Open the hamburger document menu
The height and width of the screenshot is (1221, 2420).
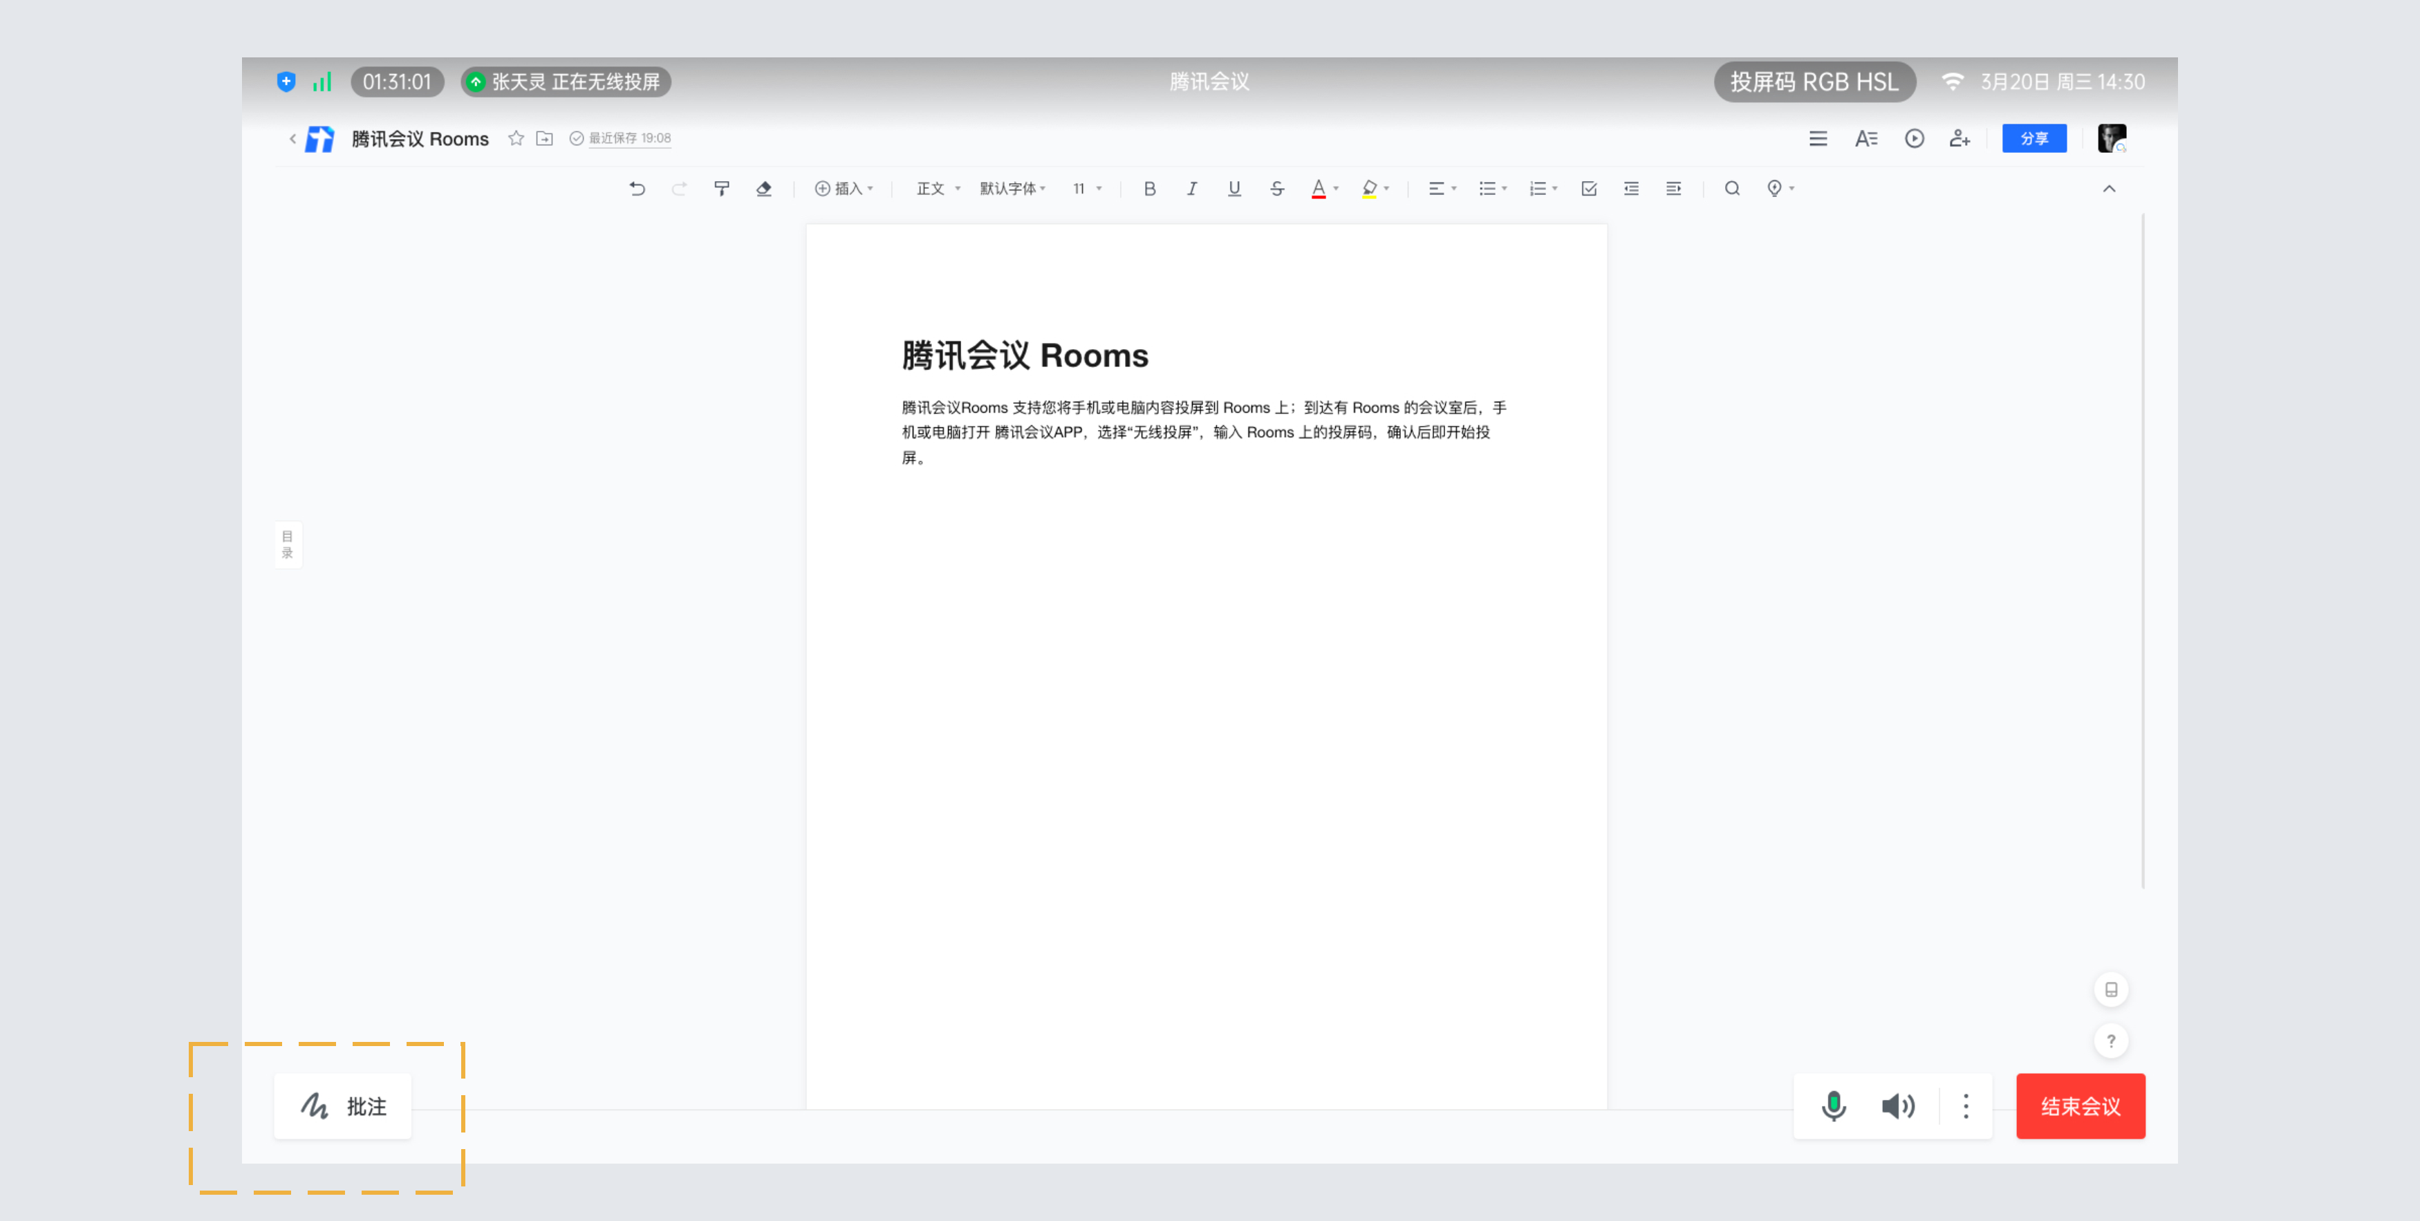(x=1818, y=138)
